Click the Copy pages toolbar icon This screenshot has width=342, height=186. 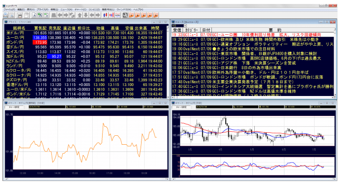pyautogui.click(x=27, y=15)
